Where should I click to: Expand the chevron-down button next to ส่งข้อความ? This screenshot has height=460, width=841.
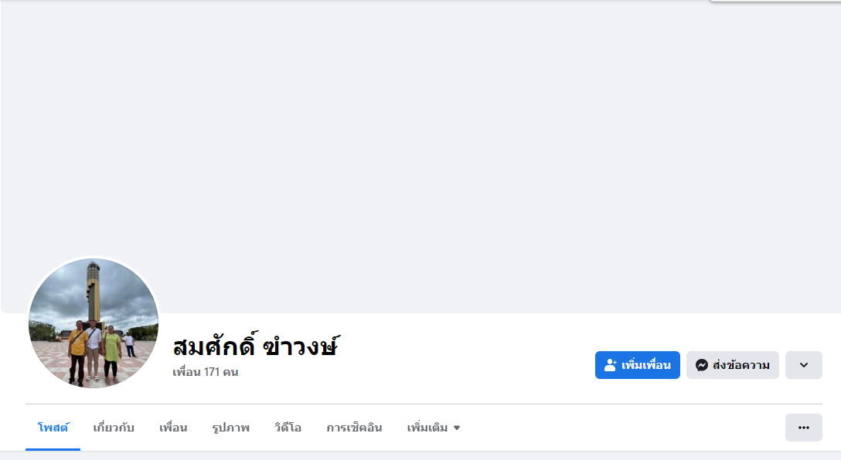[803, 365]
